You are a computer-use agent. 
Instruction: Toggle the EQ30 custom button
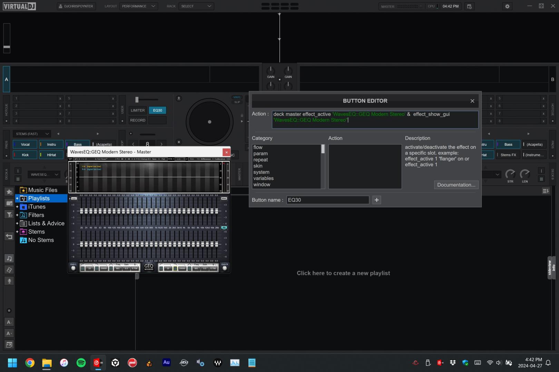point(157,110)
